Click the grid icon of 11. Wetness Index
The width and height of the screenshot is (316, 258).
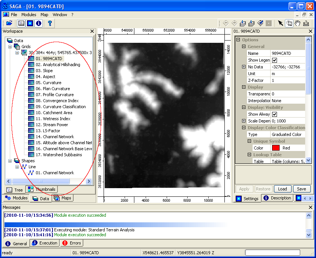(31, 118)
